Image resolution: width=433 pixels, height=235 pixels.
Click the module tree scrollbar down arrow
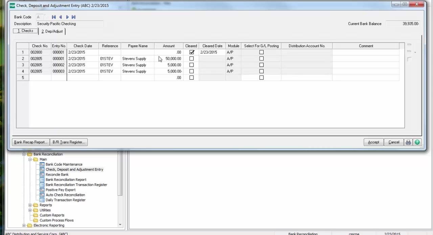click(120, 225)
